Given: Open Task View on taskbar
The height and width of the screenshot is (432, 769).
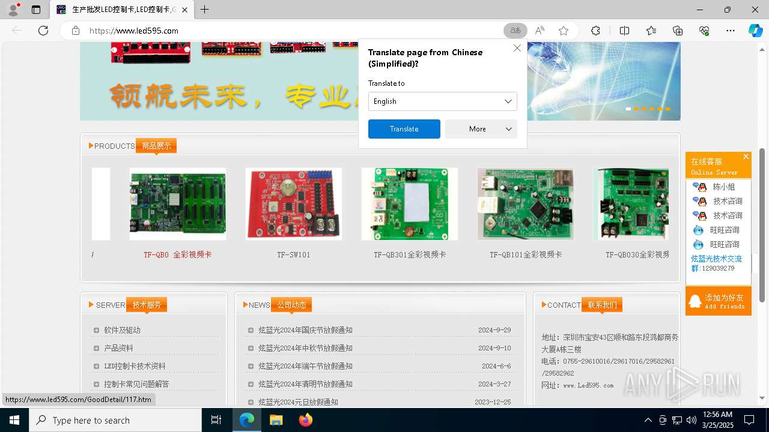Looking at the screenshot, I should click(x=217, y=420).
